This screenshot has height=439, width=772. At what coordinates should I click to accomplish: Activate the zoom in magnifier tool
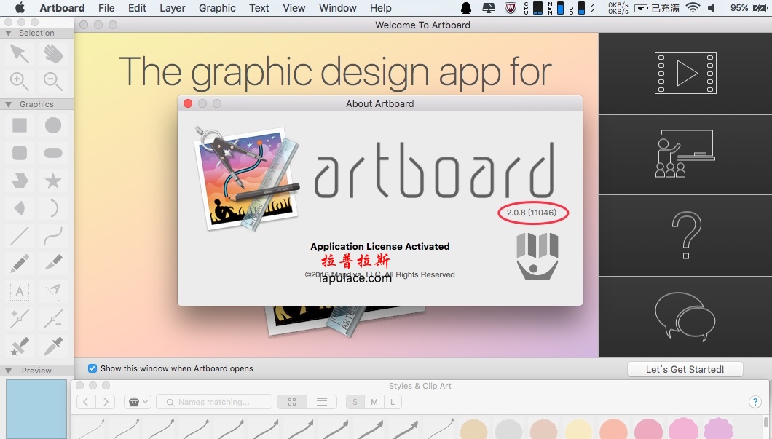pos(20,80)
